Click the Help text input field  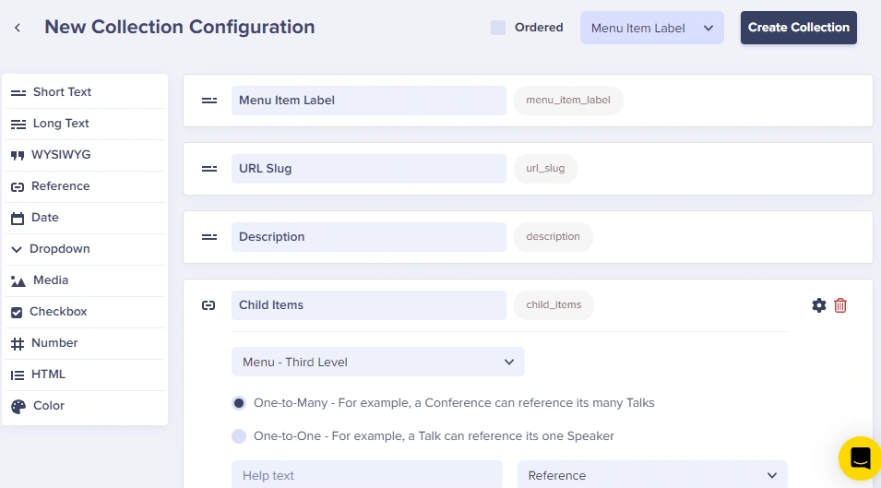click(x=366, y=475)
